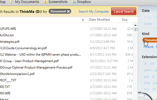Select the file ending 00.WRI
Viewport: 157px width, 100px height.
coord(5,93)
